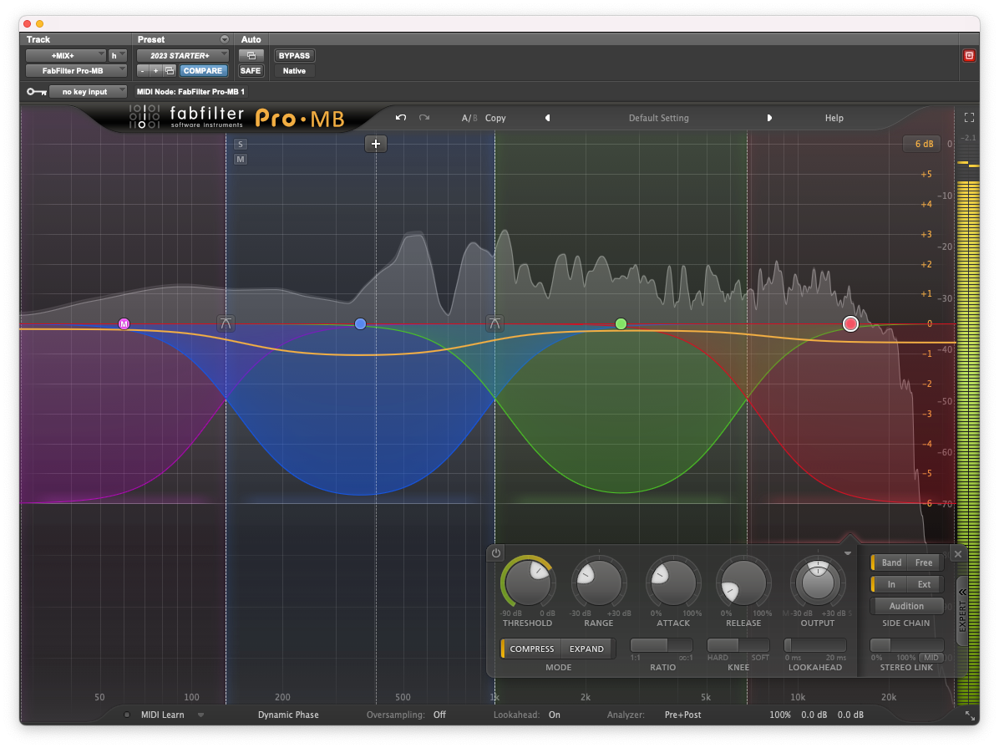Click the Copy button
Screen dimensions: 999x748
[x=495, y=118]
